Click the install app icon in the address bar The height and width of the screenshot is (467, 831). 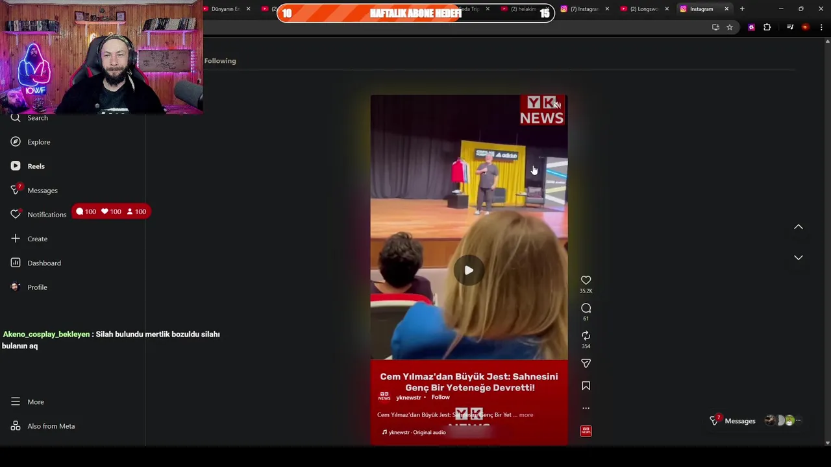tap(715, 27)
